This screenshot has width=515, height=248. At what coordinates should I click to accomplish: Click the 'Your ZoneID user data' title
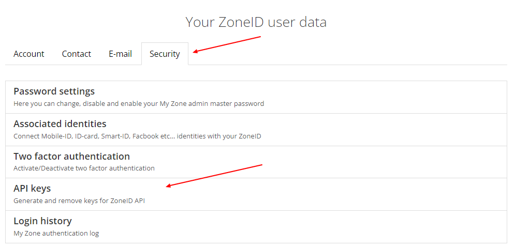point(256,22)
